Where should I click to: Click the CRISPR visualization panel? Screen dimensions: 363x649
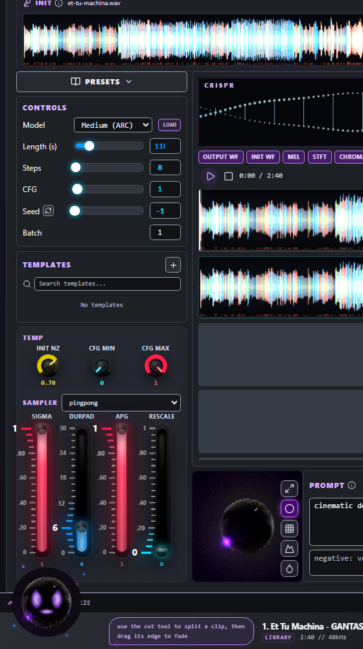pos(281,112)
